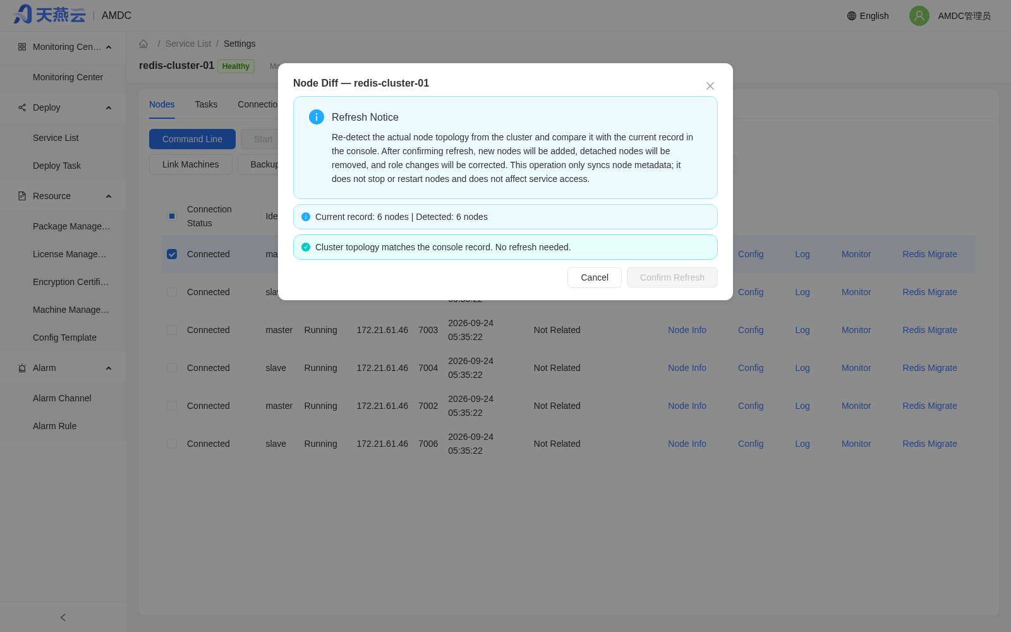This screenshot has height=632, width=1011.
Task: Click Cancel in the Node Diff dialog
Action: 595,277
